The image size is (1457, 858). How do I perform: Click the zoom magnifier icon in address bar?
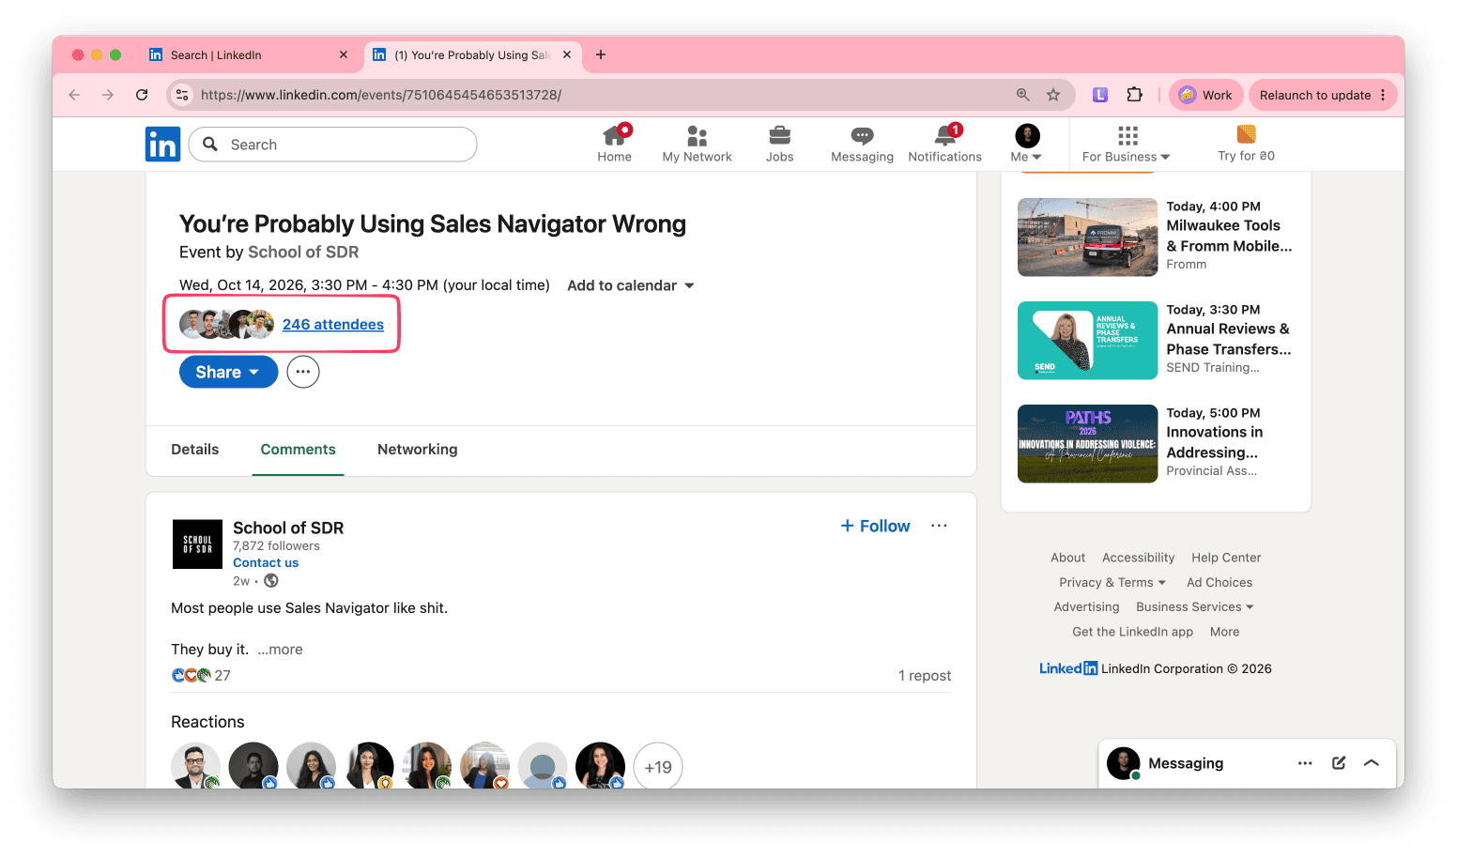pyautogui.click(x=1023, y=95)
